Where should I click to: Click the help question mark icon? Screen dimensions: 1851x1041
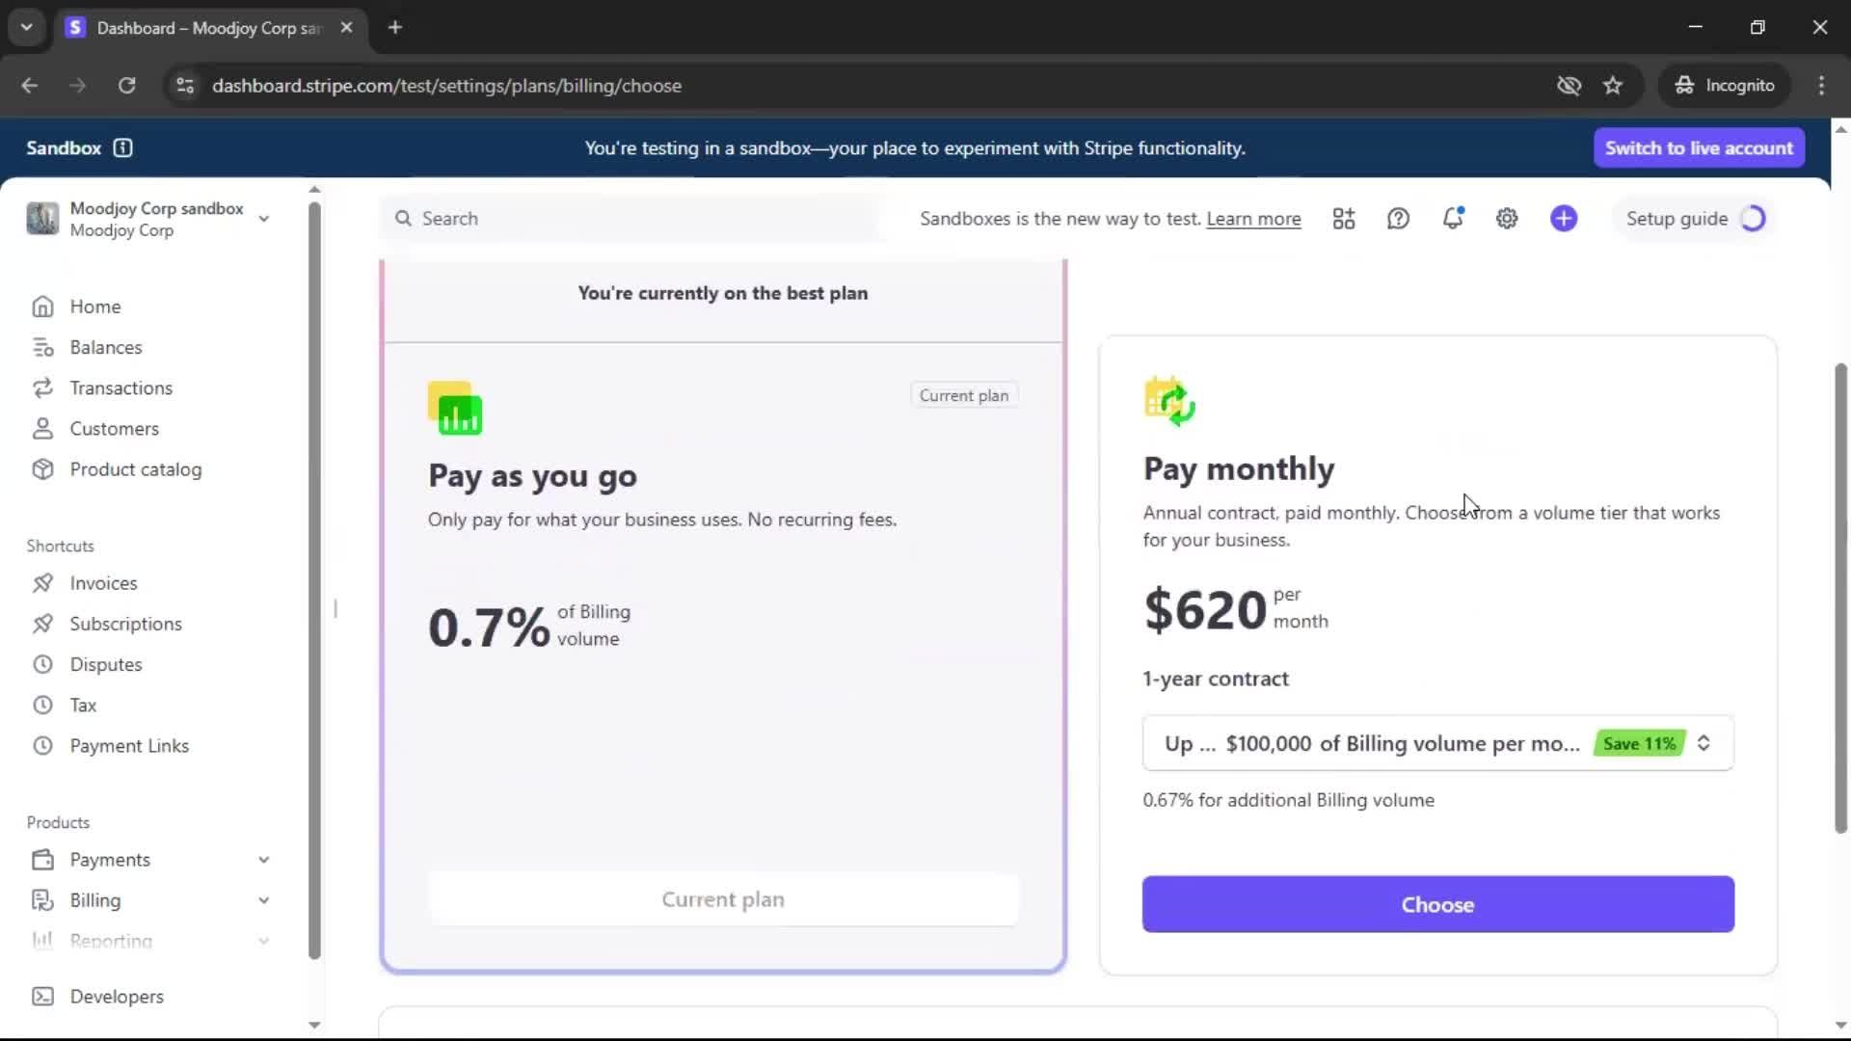tap(1398, 219)
